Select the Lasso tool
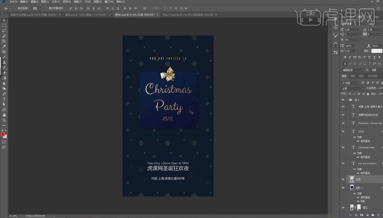The width and height of the screenshot is (383, 218). pos(4,30)
